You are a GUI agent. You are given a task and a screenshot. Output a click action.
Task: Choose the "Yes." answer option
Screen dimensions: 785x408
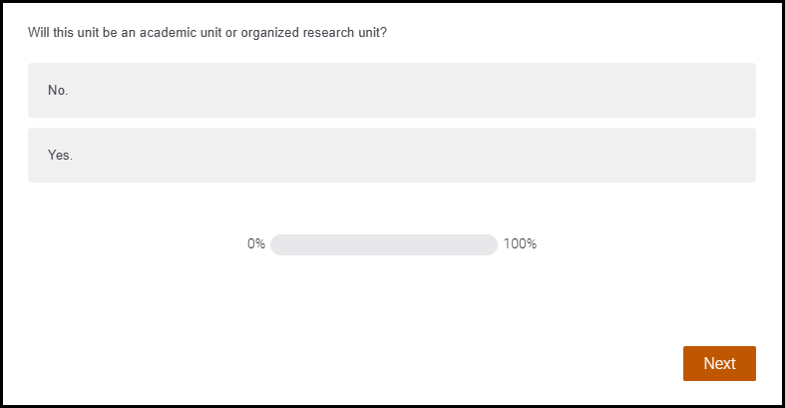click(x=391, y=156)
